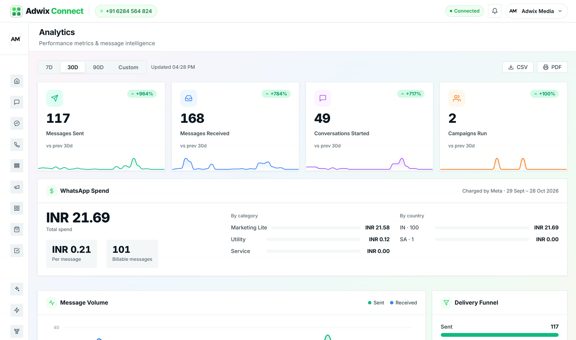576x340 pixels.
Task: Click the Delivery Funnel filter icon
Action: tap(446, 303)
